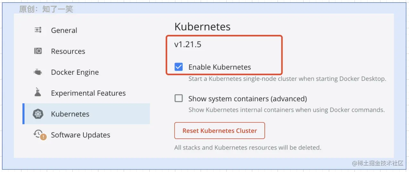Uncheck the Enable Kubernetes checkbox
This screenshot has width=409, height=172.
pyautogui.click(x=179, y=67)
